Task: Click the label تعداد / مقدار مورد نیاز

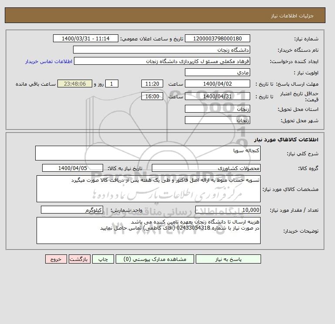Action: tap(294, 210)
